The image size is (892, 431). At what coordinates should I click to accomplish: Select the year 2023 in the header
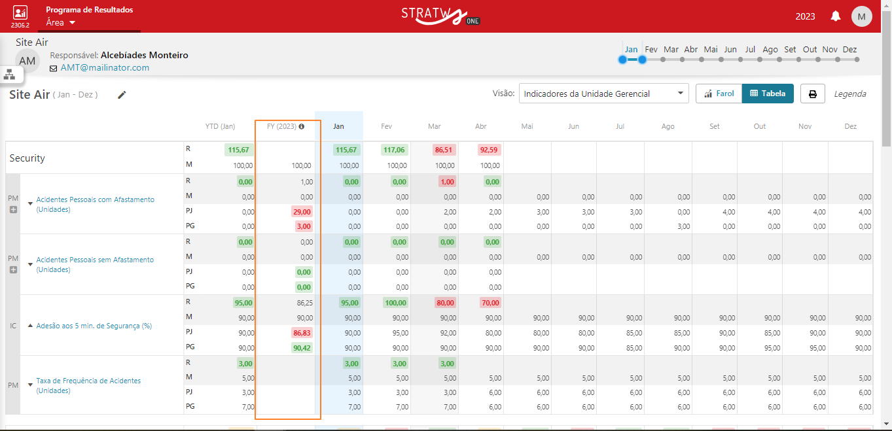tap(805, 16)
